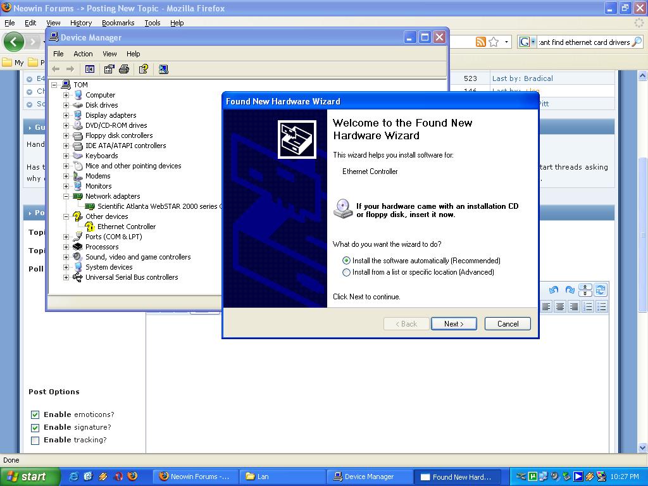Image resolution: width=648 pixels, height=486 pixels.
Task: Cancel the Found New Hardware Wizard
Action: (x=507, y=323)
